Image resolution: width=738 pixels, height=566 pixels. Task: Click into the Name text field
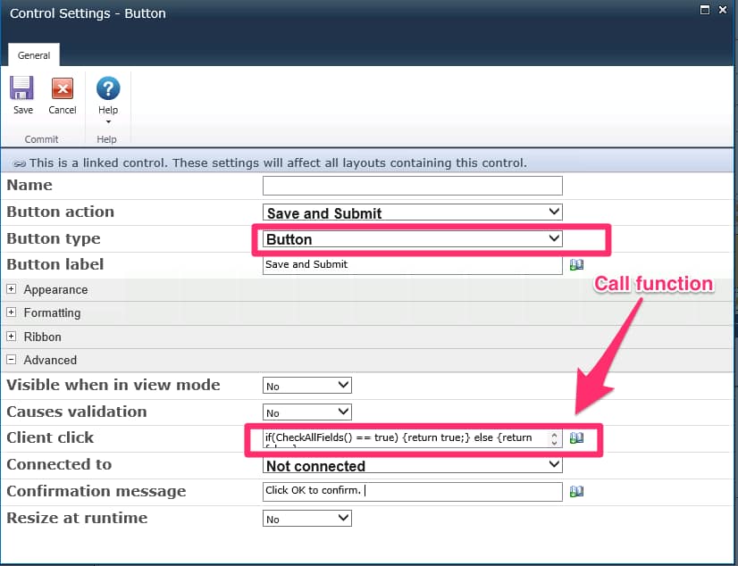(412, 186)
